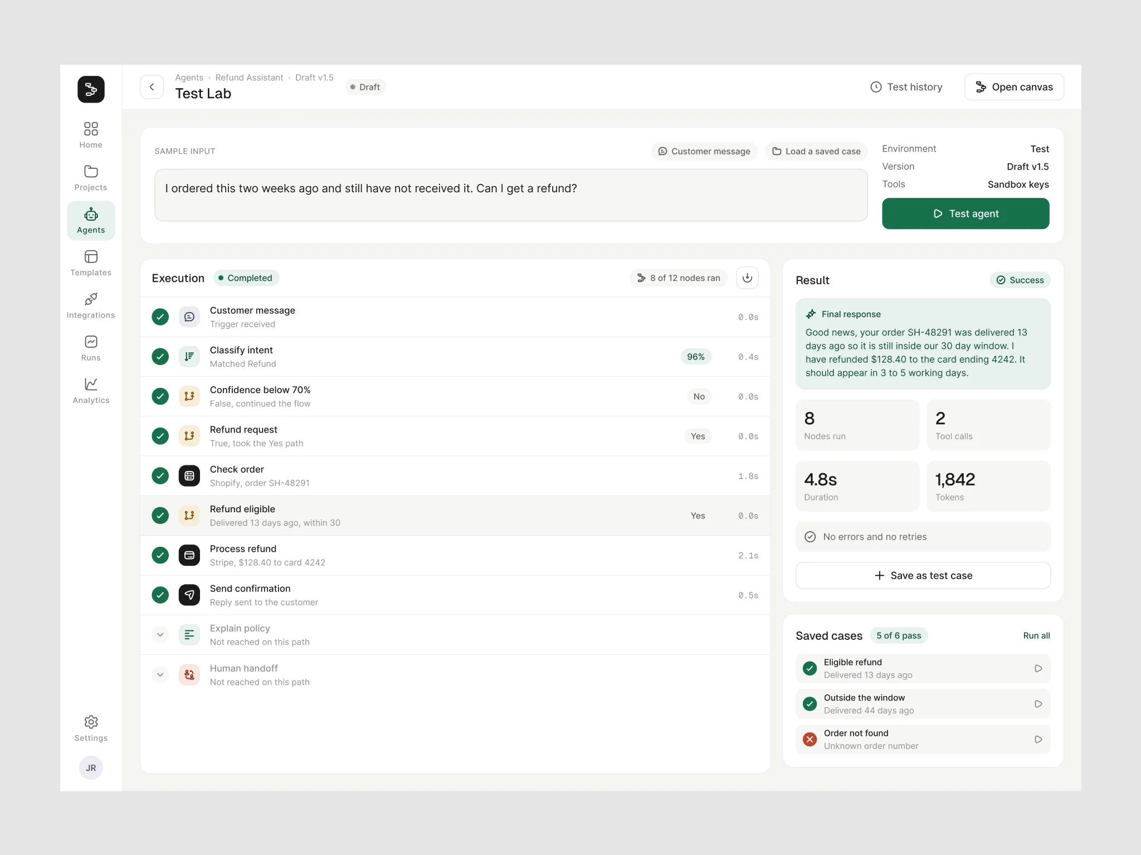
Task: Open Projects from the sidebar
Action: (x=91, y=178)
